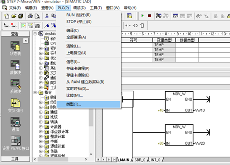Select 从 RAM 建立数据块(B) entry
The height and width of the screenshot is (165, 230).
(x=89, y=82)
